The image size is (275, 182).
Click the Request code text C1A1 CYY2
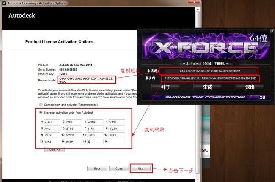tap(86, 80)
